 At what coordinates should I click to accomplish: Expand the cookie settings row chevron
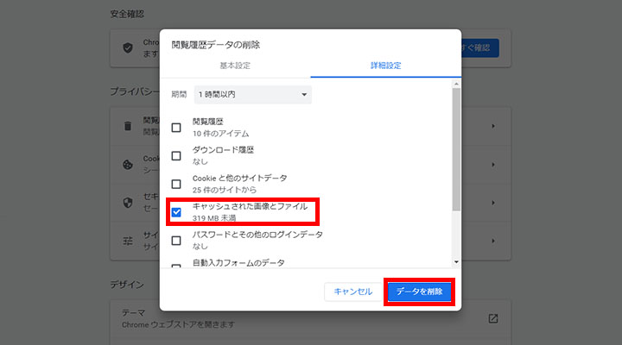[493, 163]
